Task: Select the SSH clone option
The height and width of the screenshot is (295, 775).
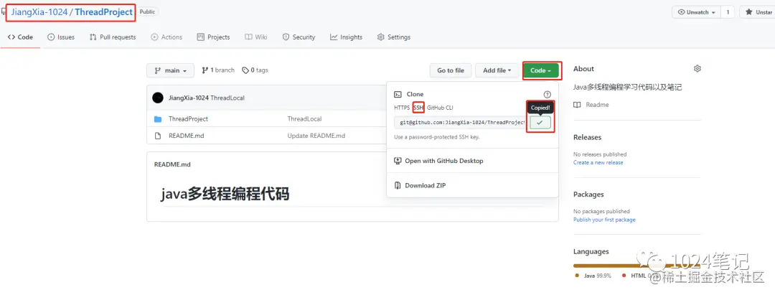Action: coord(418,107)
